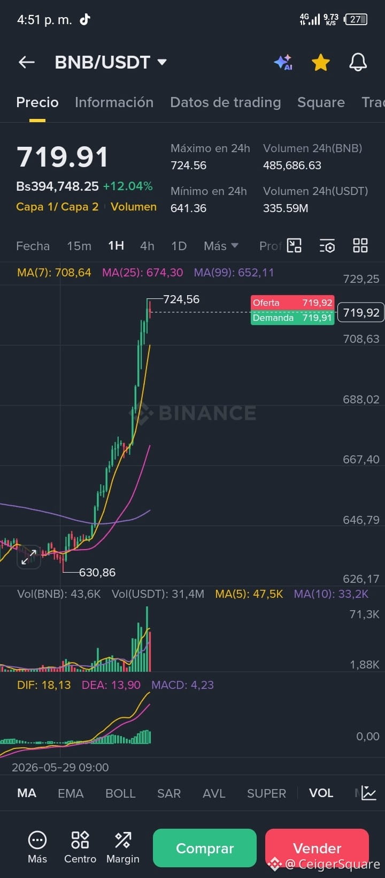This screenshot has width=385, height=878.
Task: Open the AI sparkle assistant icon
Action: click(283, 62)
